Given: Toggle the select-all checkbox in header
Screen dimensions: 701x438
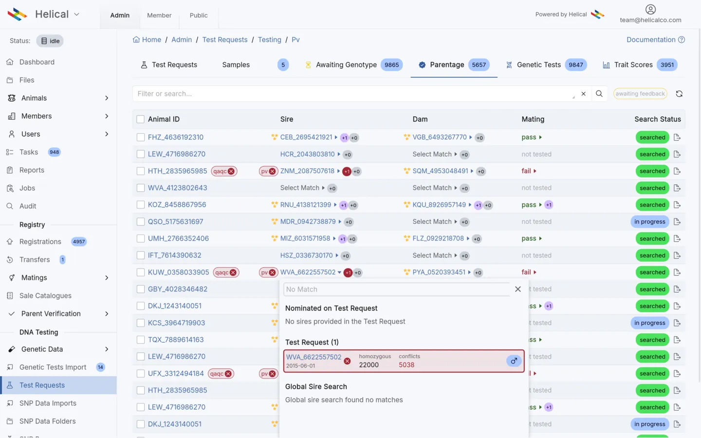Looking at the screenshot, I should click(141, 119).
